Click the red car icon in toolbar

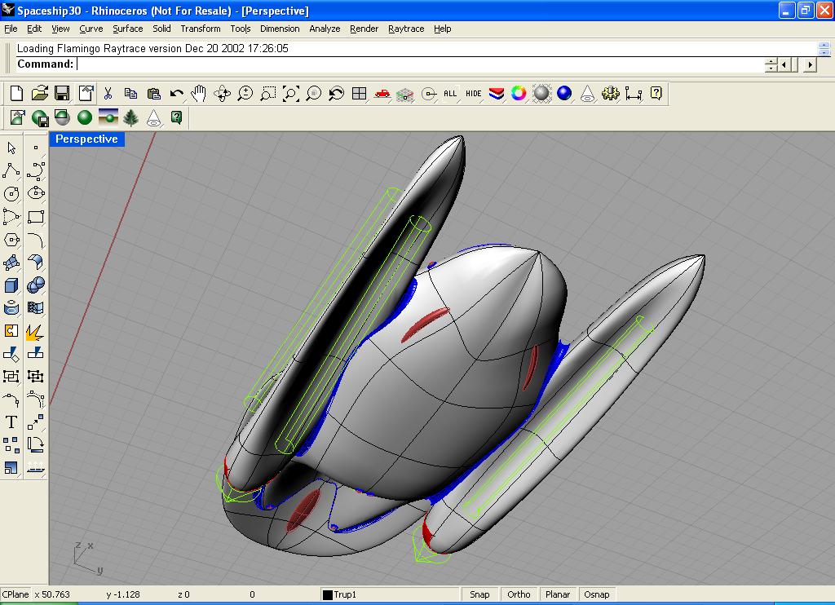point(382,94)
